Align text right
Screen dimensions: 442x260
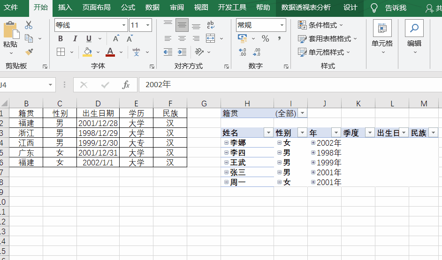(x=196, y=38)
